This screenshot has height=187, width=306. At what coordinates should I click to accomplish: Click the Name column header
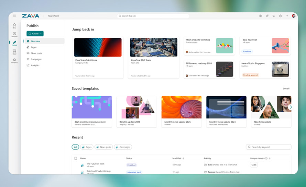point(83,158)
